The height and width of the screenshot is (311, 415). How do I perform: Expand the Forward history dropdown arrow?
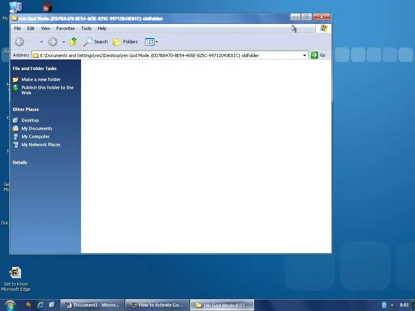tap(64, 42)
